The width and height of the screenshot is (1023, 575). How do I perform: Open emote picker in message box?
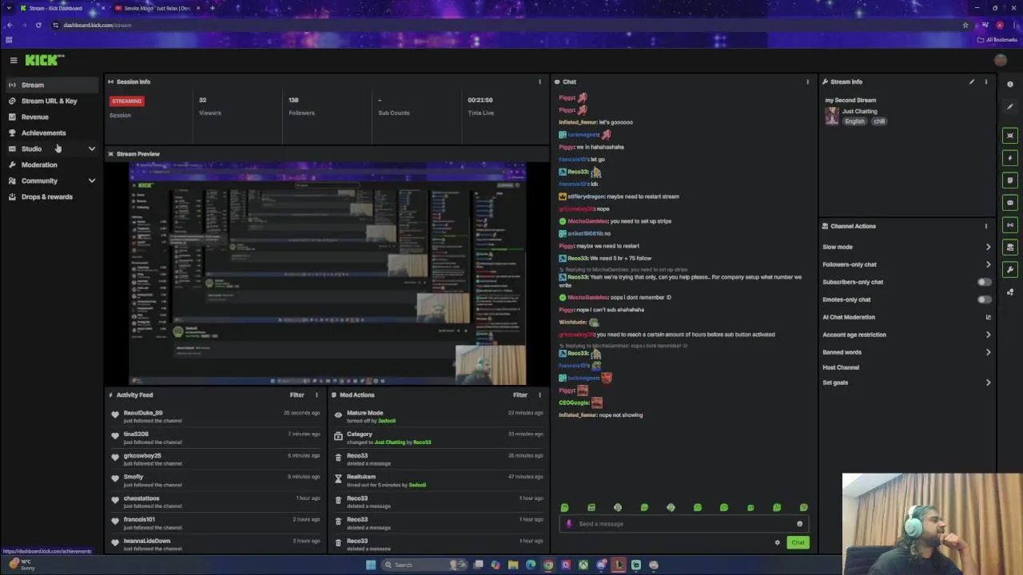799,524
